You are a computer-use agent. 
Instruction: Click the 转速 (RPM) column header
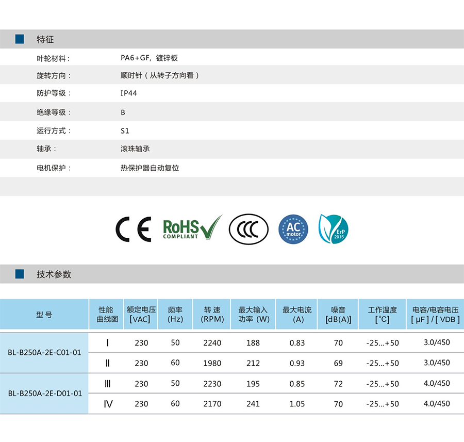click(x=211, y=314)
